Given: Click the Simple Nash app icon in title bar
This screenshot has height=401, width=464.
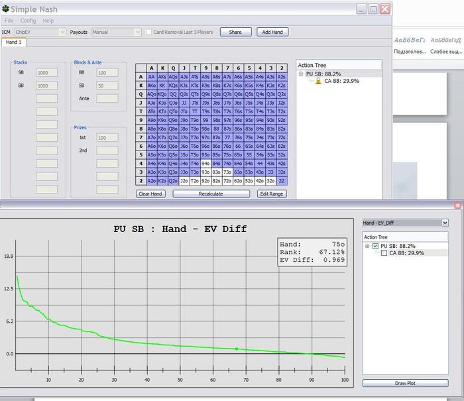Looking at the screenshot, I should tap(5, 9).
